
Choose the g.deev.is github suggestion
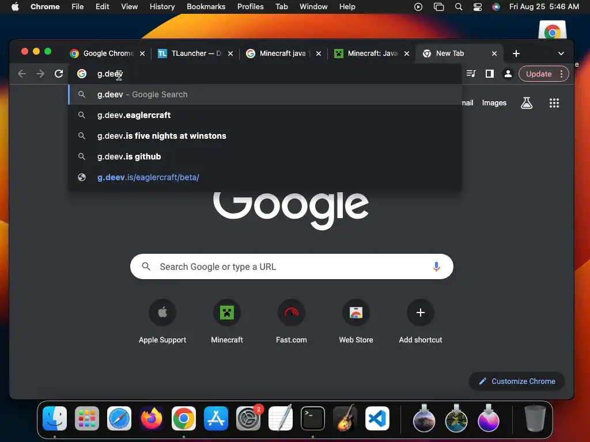pyautogui.click(x=265, y=157)
